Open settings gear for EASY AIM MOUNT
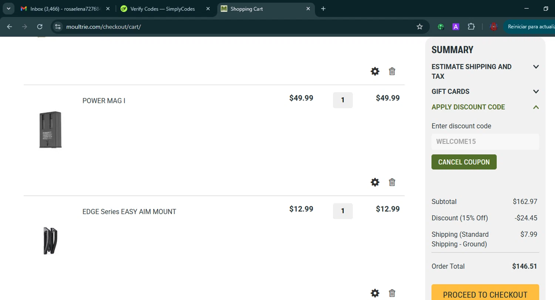Image resolution: width=555 pixels, height=300 pixels. click(x=375, y=293)
